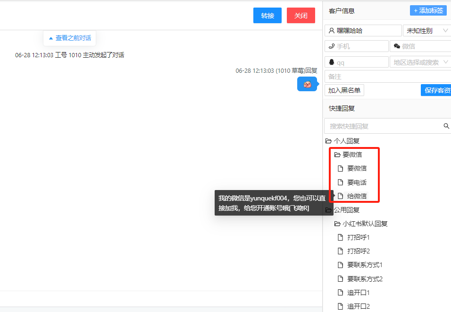Click the 小红书默认回复 folder icon
The height and width of the screenshot is (312, 451).
click(337, 224)
